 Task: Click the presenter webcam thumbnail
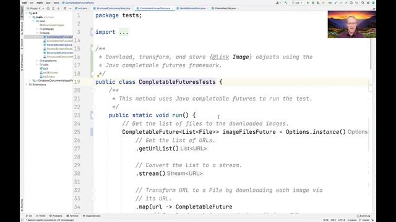(x=352, y=25)
